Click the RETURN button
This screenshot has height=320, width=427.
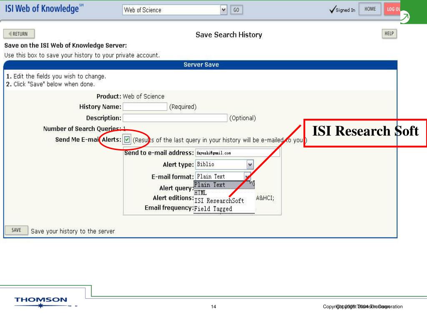click(x=19, y=34)
